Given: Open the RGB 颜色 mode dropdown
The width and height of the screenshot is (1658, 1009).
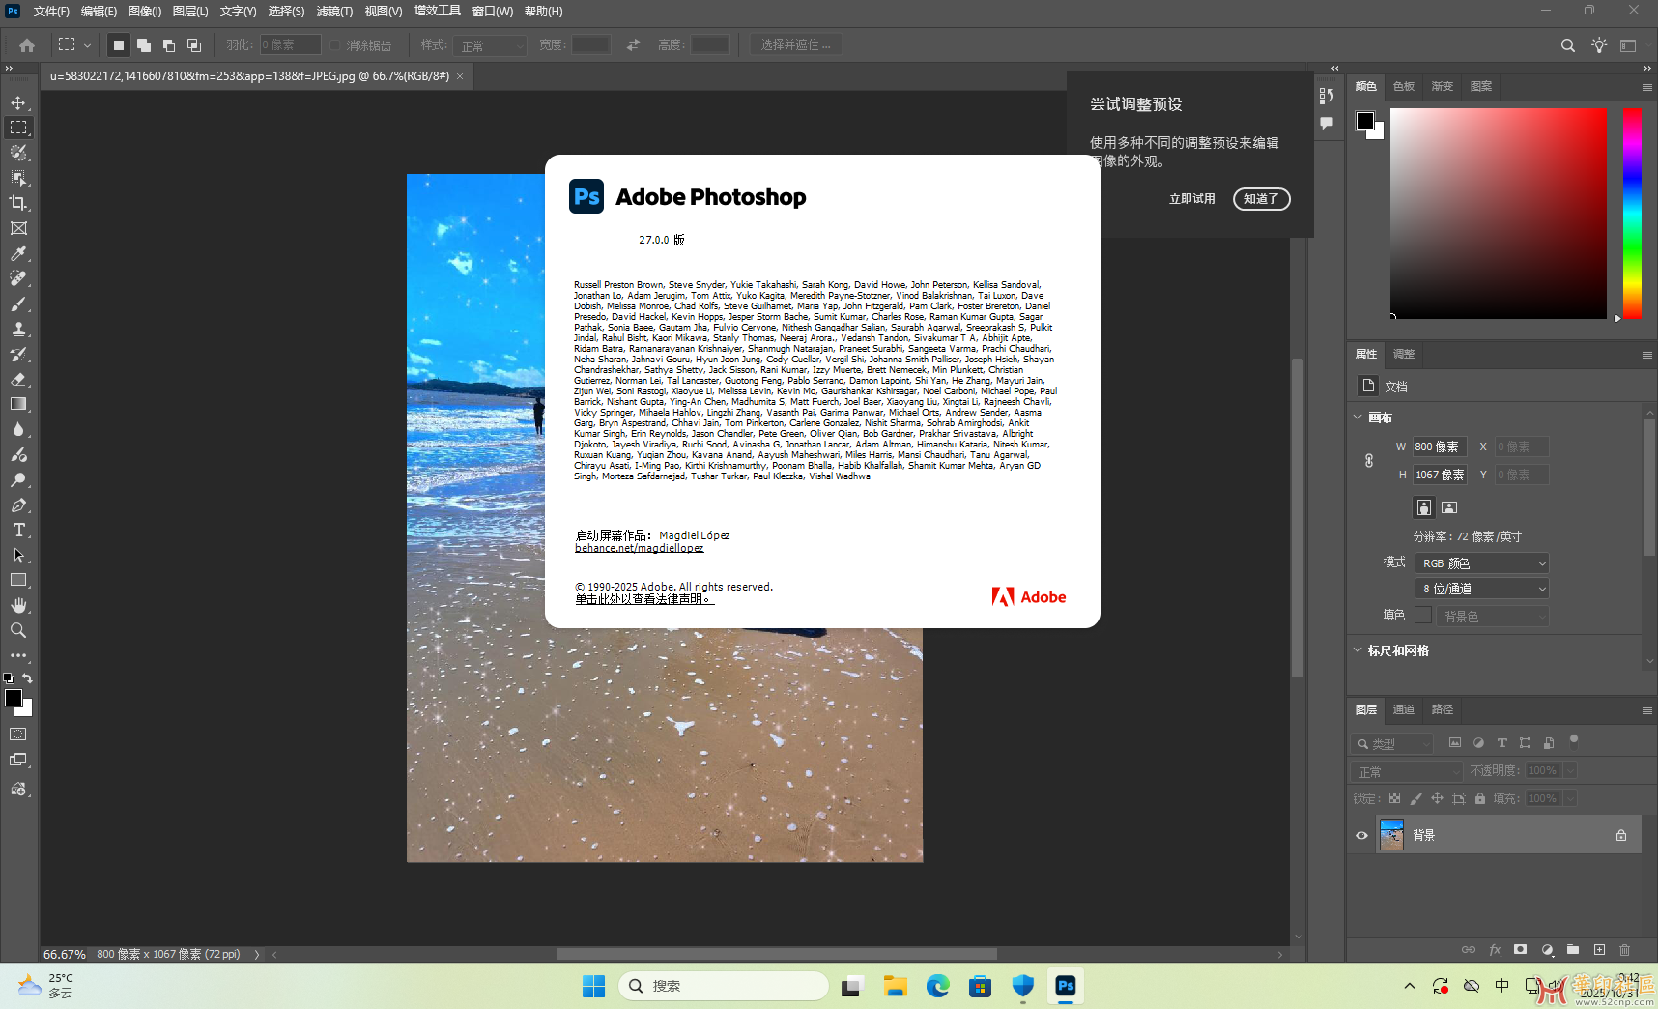Looking at the screenshot, I should (x=1481, y=562).
